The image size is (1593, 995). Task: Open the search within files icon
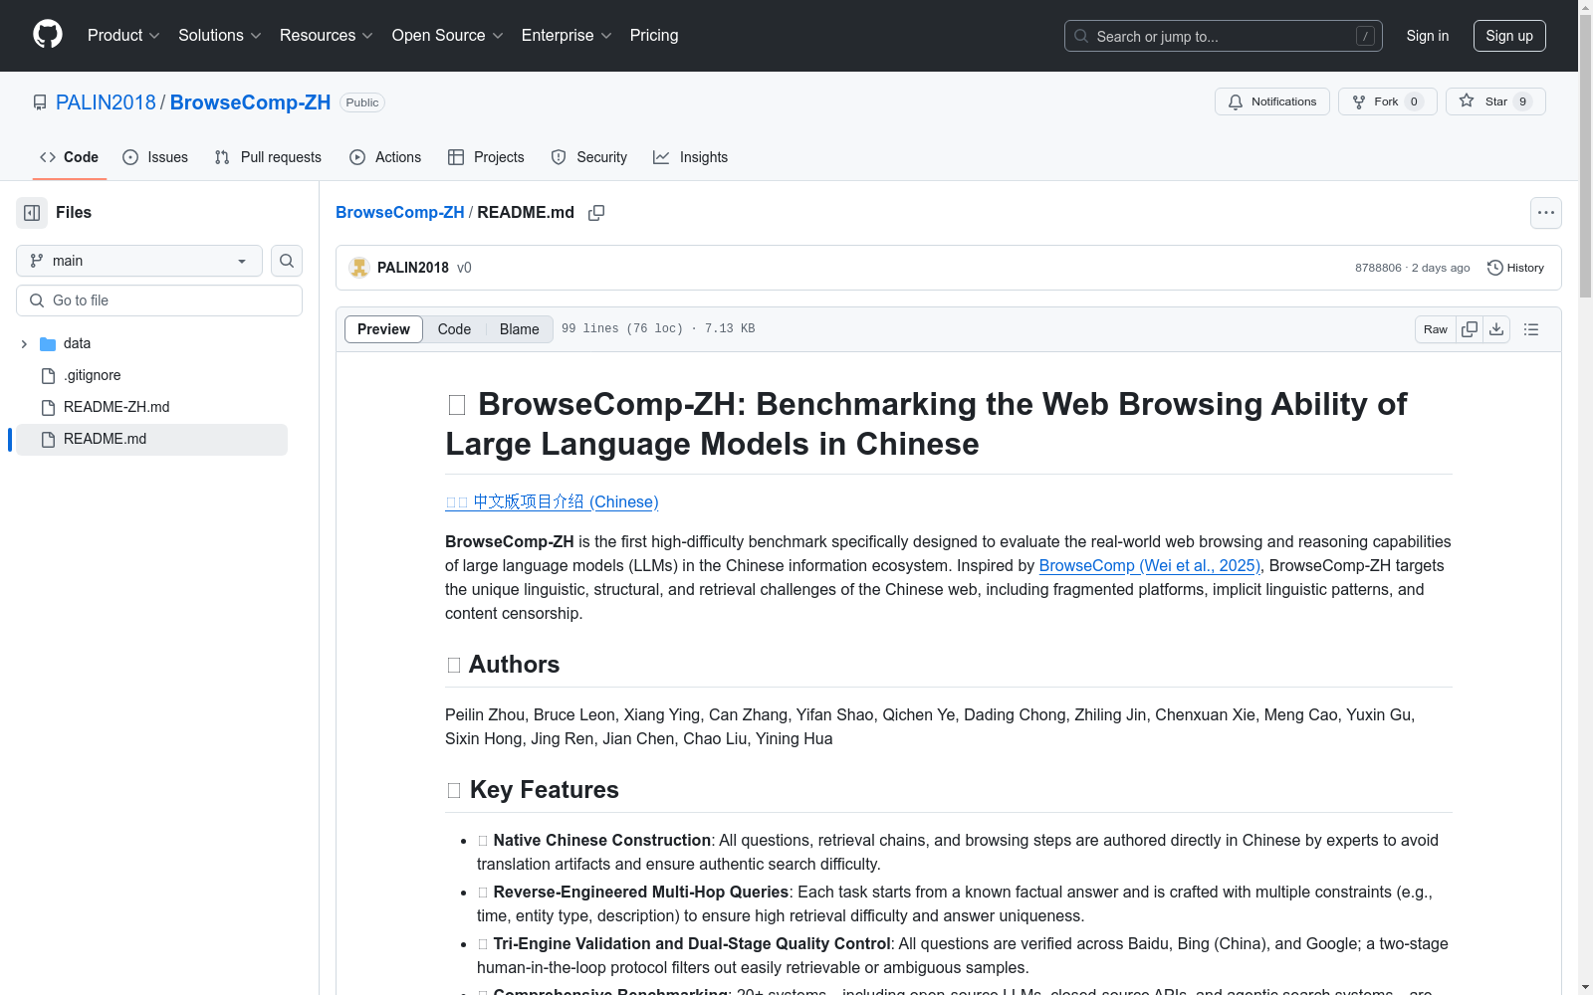286,261
